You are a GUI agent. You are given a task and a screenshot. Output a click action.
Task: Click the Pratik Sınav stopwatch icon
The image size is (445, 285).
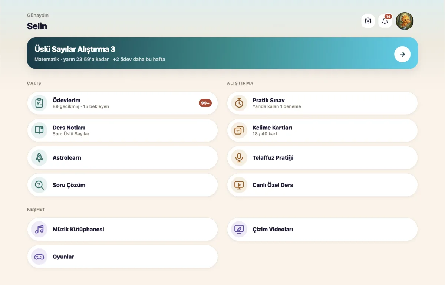(239, 103)
